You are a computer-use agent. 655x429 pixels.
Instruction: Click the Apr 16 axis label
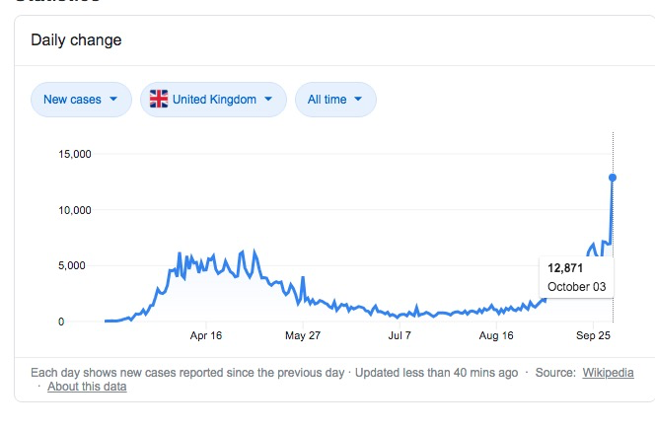[x=205, y=335]
